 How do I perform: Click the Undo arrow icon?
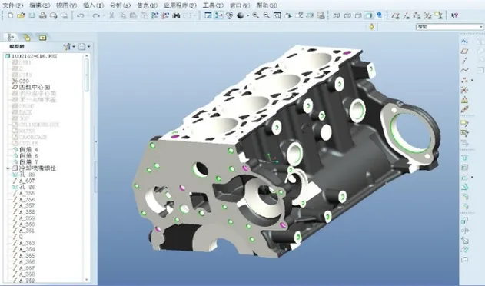pyautogui.click(x=81, y=15)
